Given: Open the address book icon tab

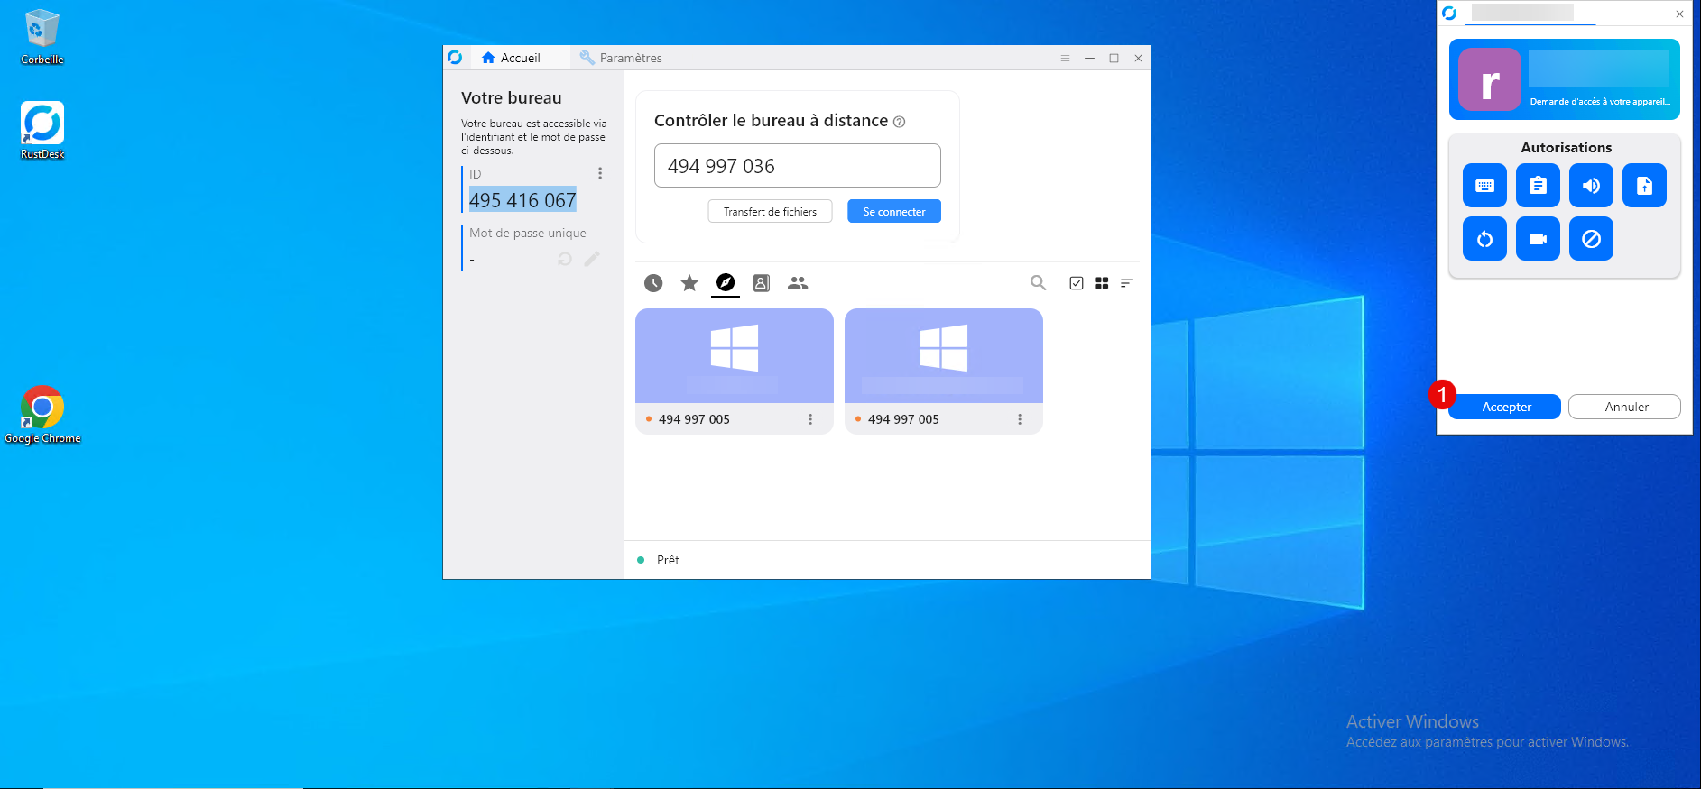Looking at the screenshot, I should click(x=762, y=283).
